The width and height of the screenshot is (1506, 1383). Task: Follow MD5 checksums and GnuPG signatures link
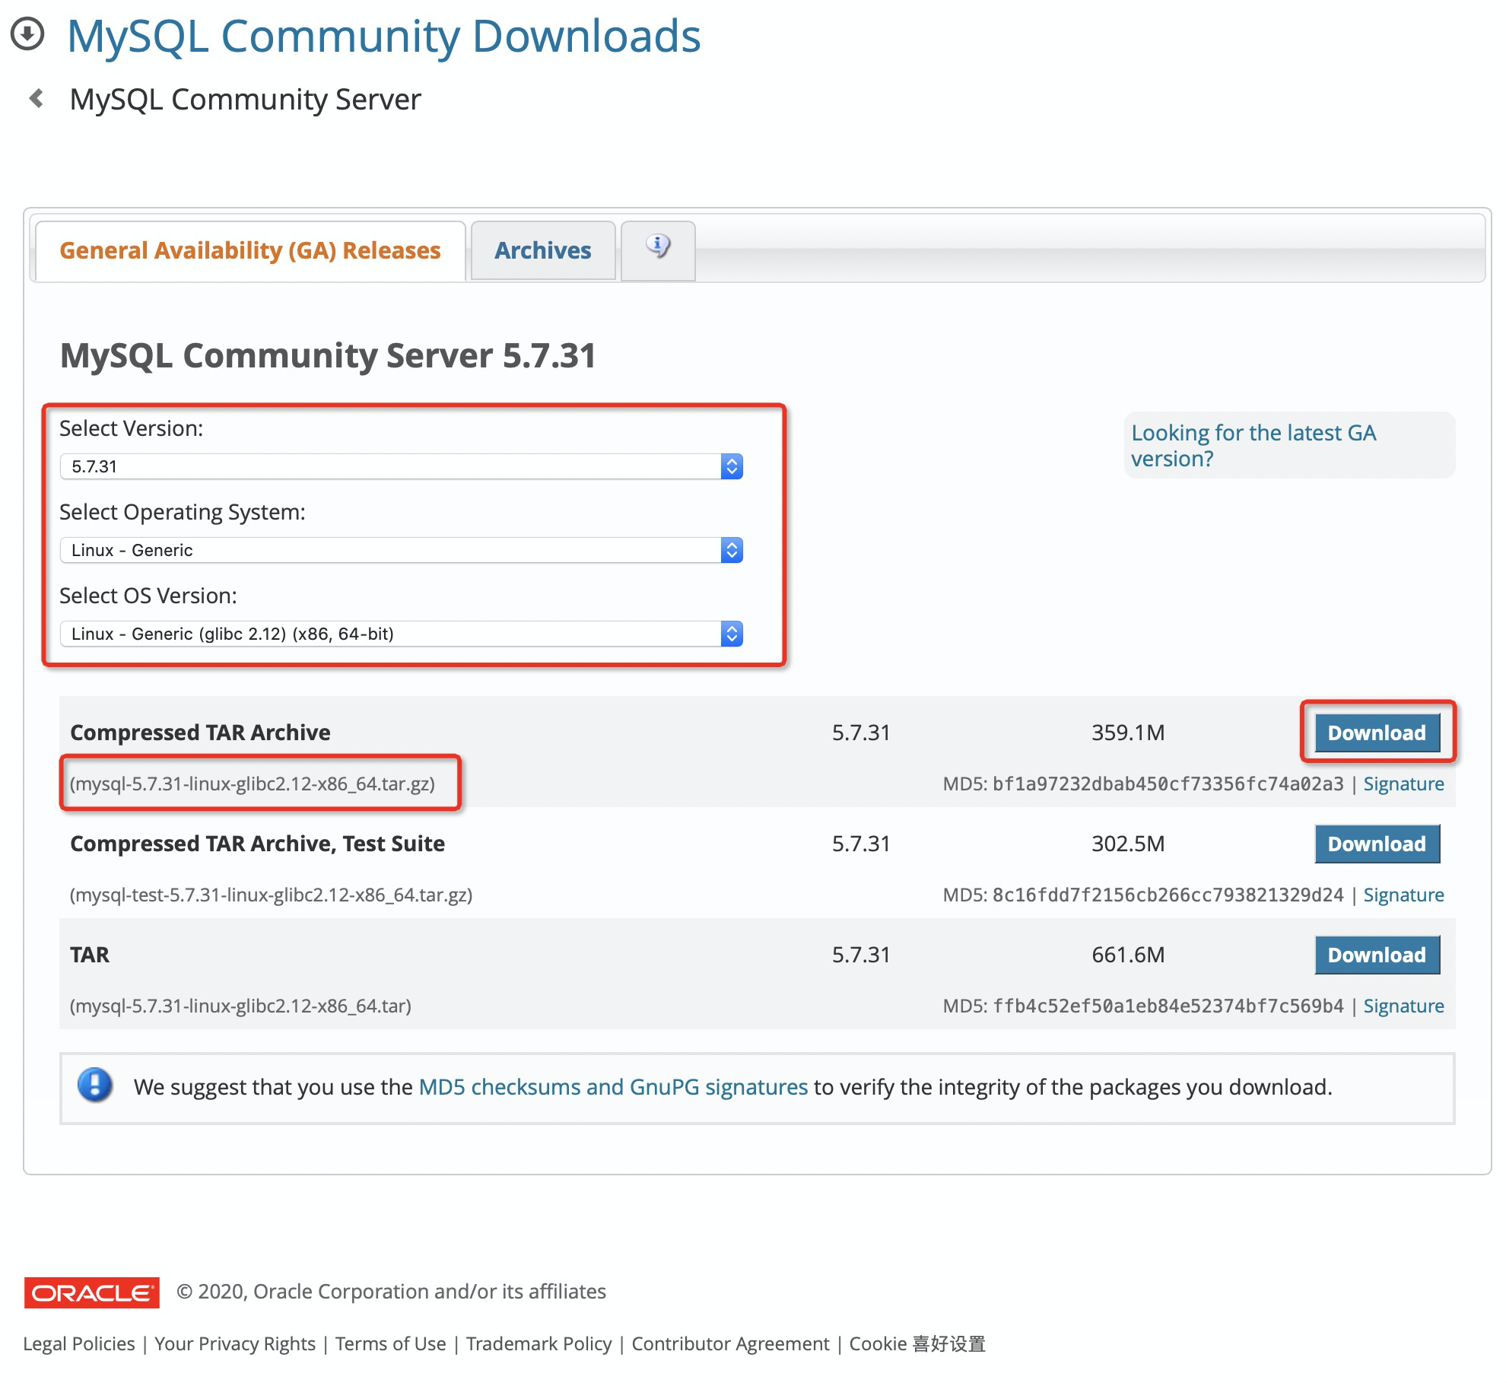click(x=613, y=1087)
